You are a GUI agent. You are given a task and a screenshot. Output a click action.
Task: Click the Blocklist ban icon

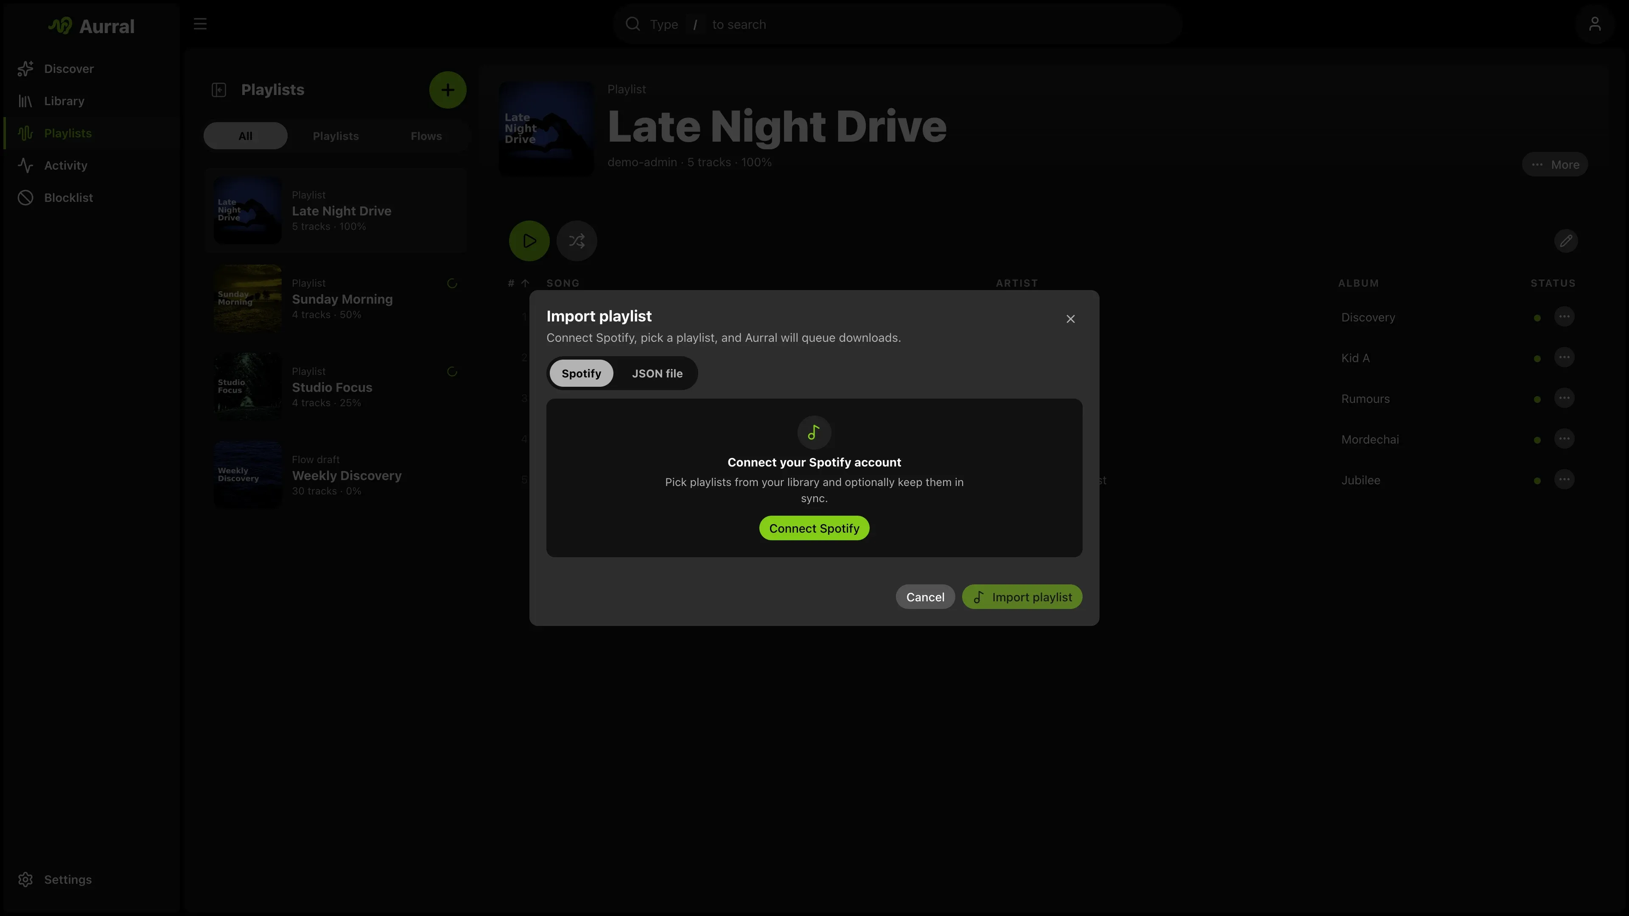pos(25,197)
